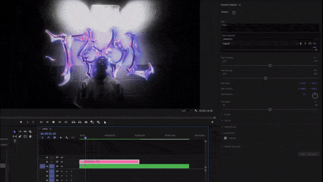Image resolution: width=323 pixels, height=182 pixels.
Task: Select the Type tool in tools panel
Action: (15, 141)
